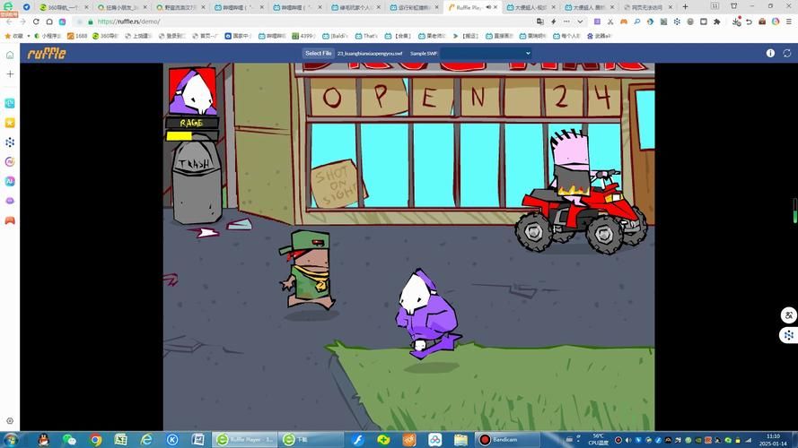The image size is (798, 448).
Task: Click the translate icon in address bar
Action: tap(540, 22)
